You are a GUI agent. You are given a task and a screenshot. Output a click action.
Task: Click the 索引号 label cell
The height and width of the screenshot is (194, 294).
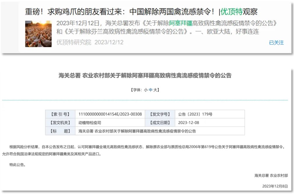[60, 114]
